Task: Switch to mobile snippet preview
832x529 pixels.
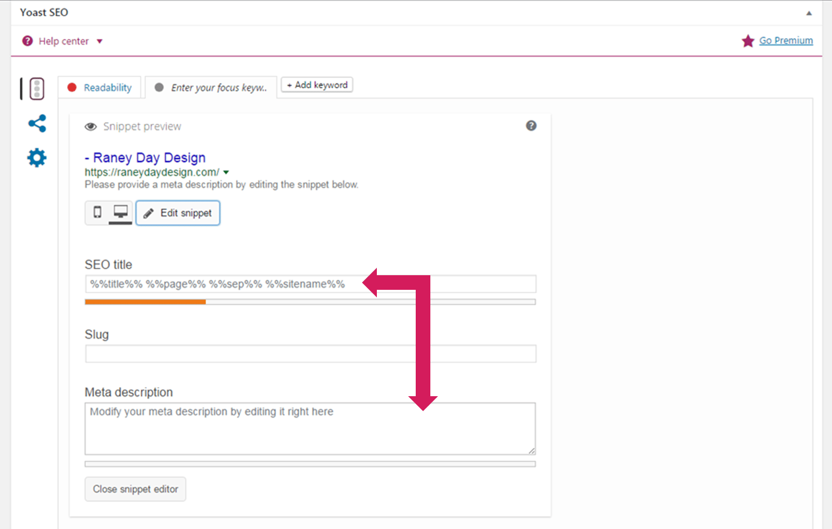Action: tap(97, 212)
